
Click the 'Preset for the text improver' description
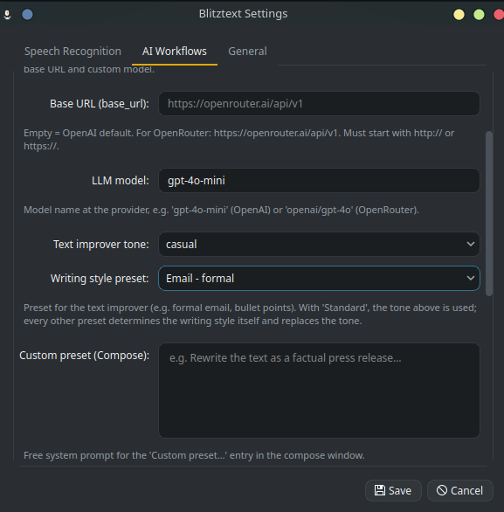tap(250, 315)
